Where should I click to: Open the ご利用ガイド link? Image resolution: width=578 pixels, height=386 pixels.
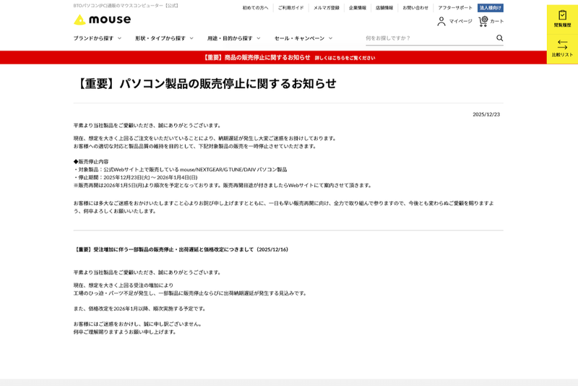pos(290,8)
